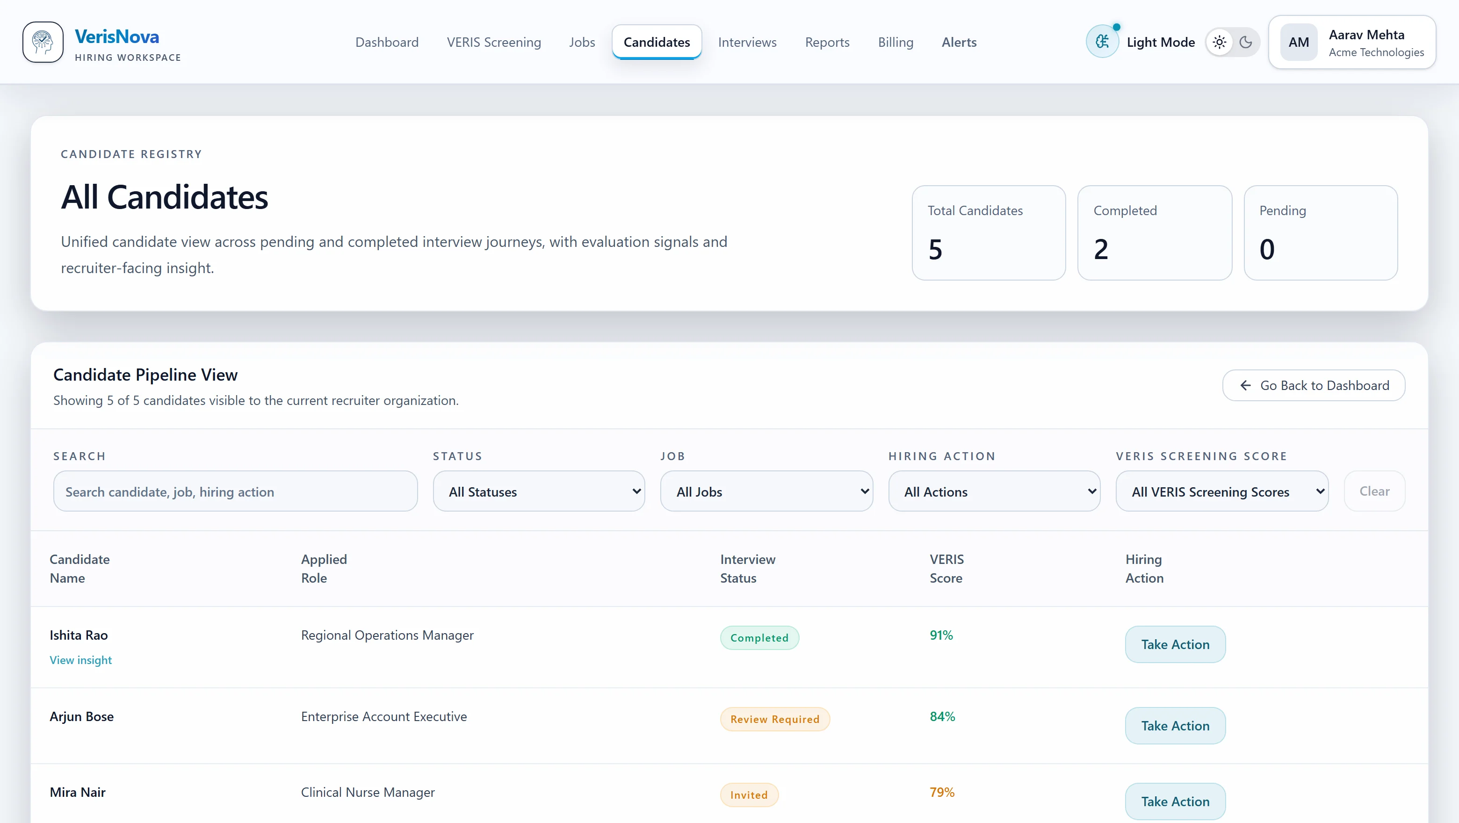Select the moon dark-mode icon

(1245, 42)
